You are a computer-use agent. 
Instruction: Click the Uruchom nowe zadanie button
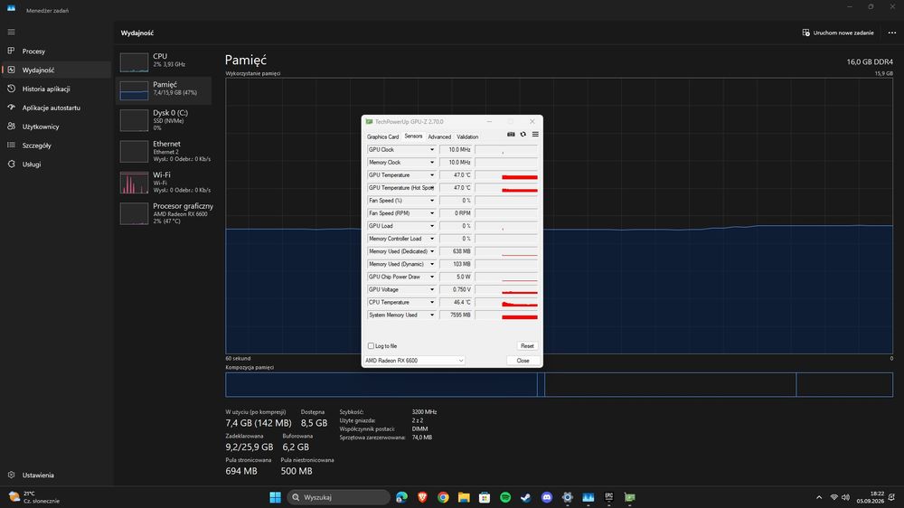point(838,33)
